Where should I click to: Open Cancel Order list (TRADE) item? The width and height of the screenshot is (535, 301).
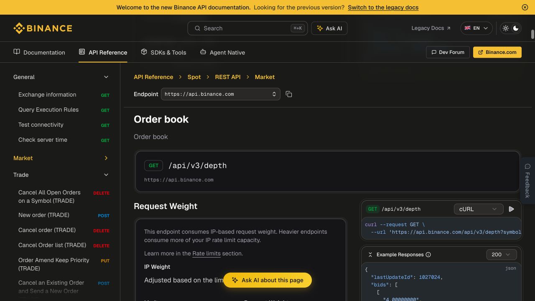64,245
